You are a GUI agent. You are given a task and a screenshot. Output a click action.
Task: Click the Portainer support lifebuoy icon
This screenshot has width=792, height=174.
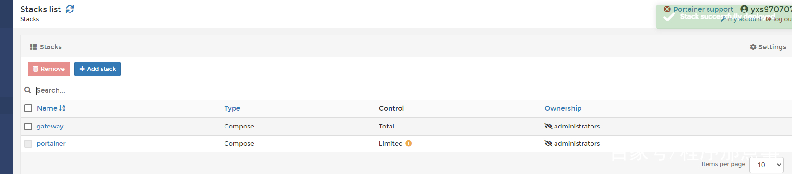667,9
